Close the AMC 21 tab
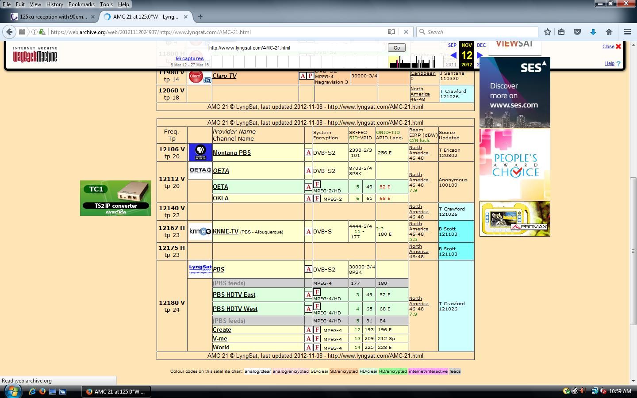This screenshot has width=637, height=398. pos(186,17)
